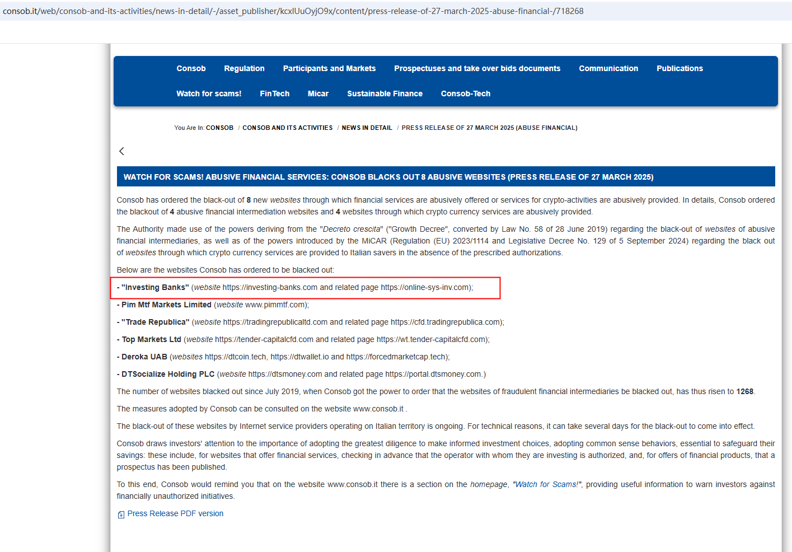Click the https://forcedmarketcap.tech URL text
The width and height of the screenshot is (792, 552).
(x=396, y=357)
